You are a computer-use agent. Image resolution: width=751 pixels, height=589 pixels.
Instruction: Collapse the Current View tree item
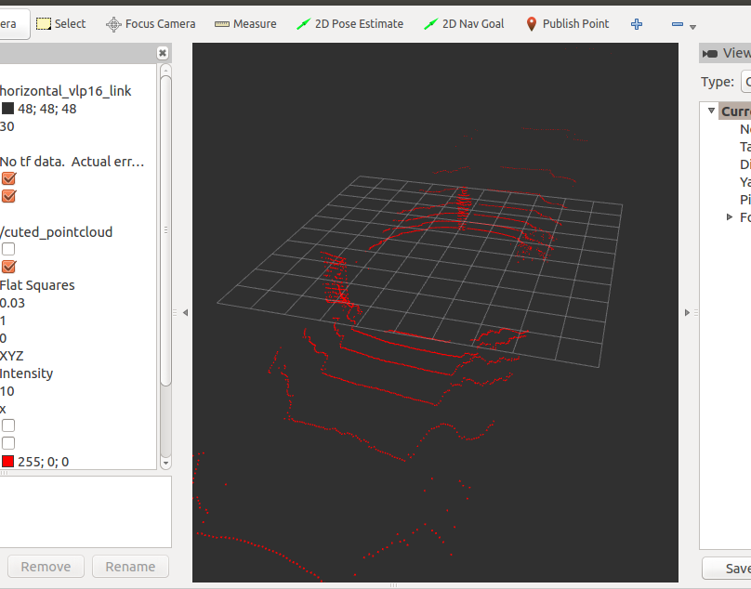(712, 111)
